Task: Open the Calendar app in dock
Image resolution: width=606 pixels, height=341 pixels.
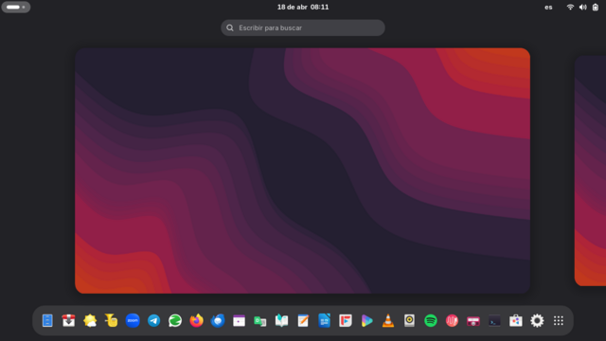Action: [x=239, y=320]
